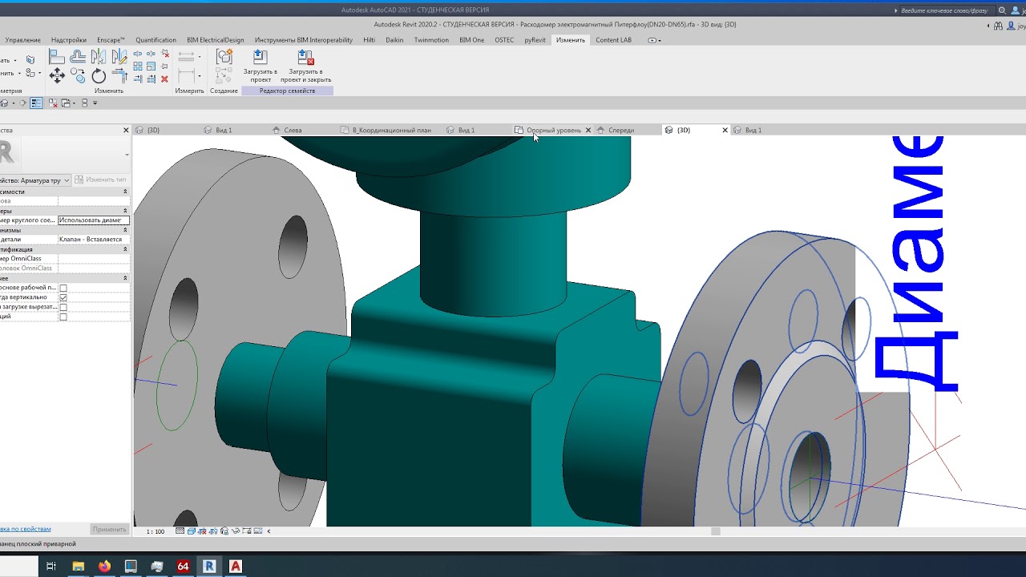Click the Mirror Pick Axis icon
The height and width of the screenshot is (577, 1026).
pyautogui.click(x=99, y=57)
